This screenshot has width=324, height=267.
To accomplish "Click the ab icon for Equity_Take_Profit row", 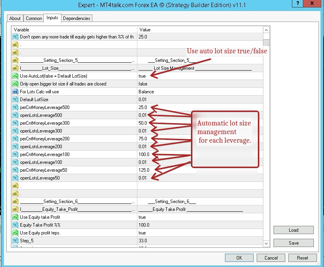I will point(15,209).
